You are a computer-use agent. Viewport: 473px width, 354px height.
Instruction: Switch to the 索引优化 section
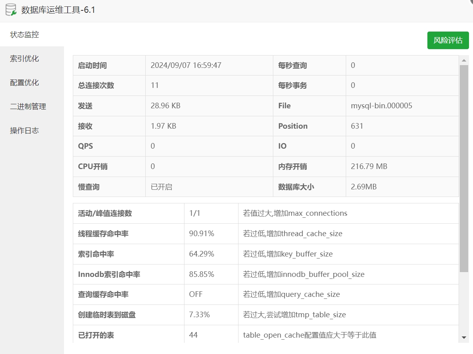24,58
